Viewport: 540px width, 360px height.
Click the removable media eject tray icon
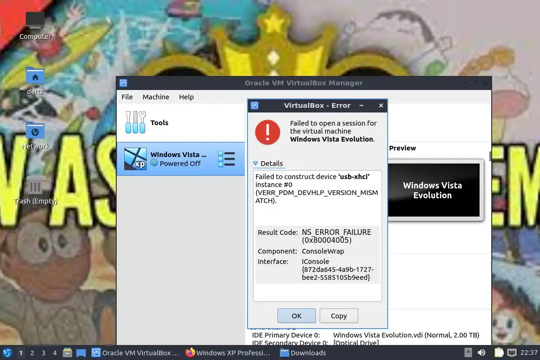point(468,352)
